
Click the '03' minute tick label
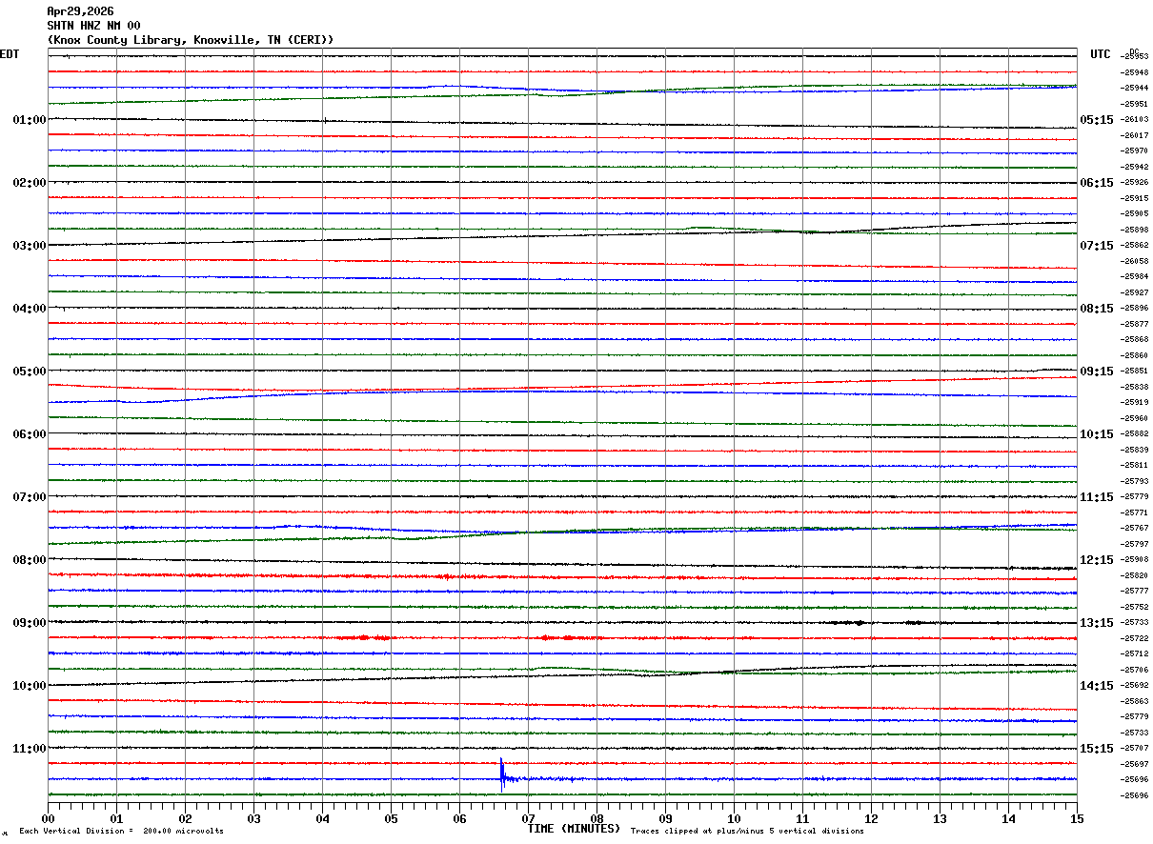coord(253,818)
